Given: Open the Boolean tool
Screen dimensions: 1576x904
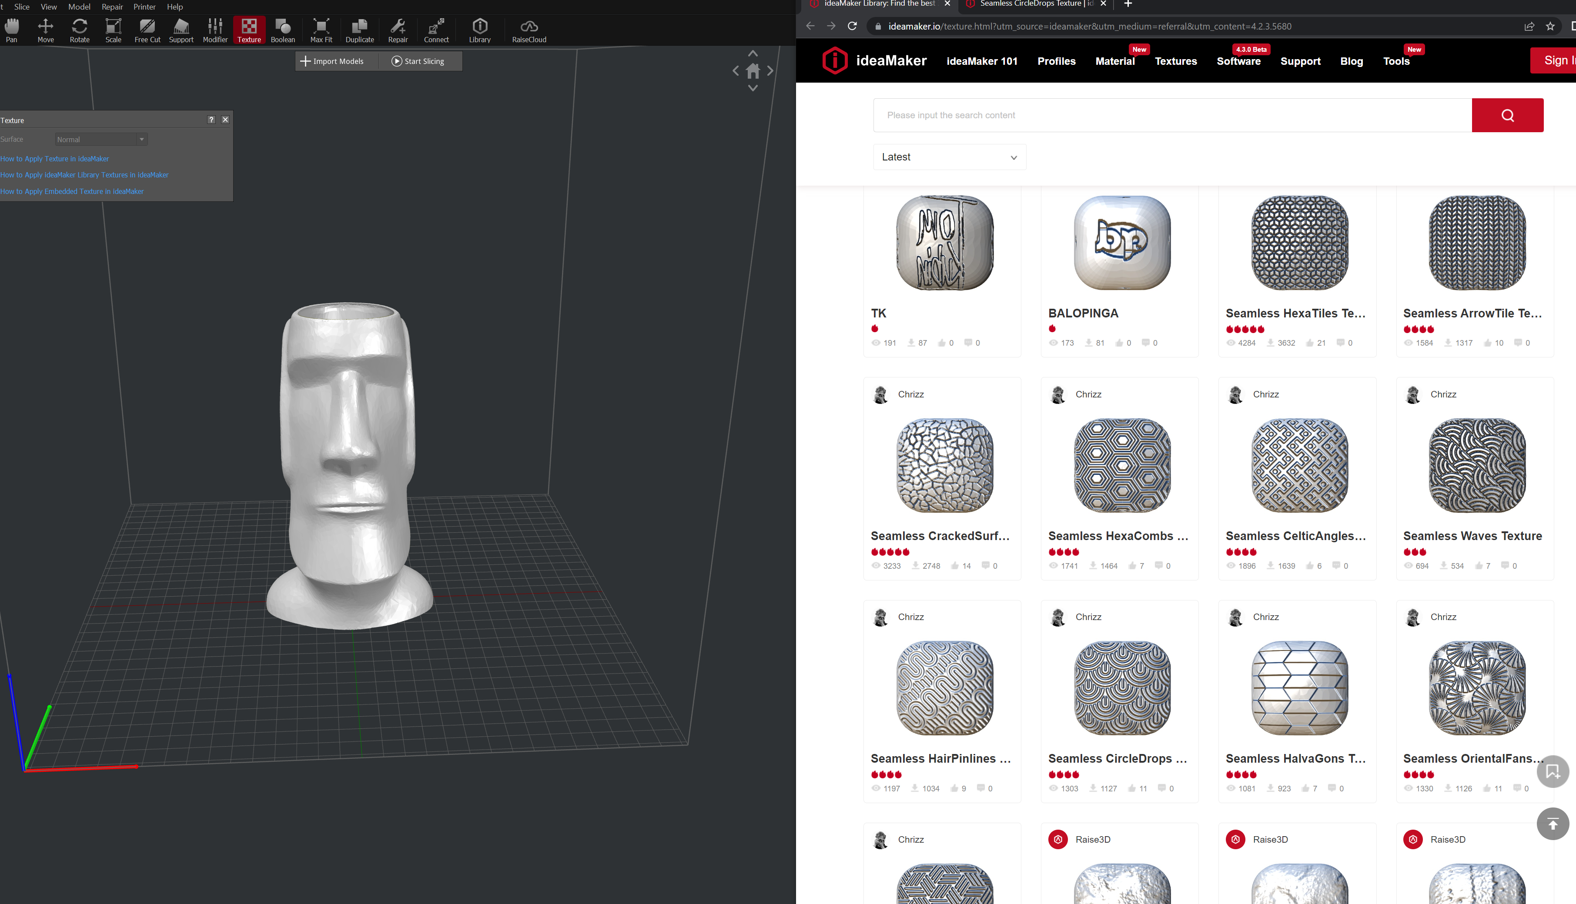Looking at the screenshot, I should (283, 30).
